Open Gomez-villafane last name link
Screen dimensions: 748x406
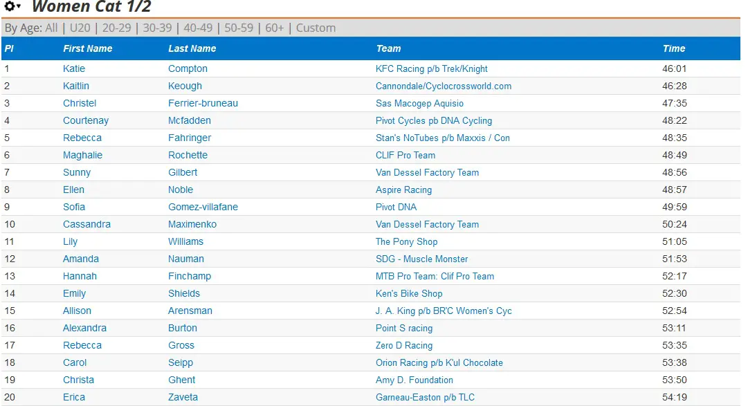point(203,207)
